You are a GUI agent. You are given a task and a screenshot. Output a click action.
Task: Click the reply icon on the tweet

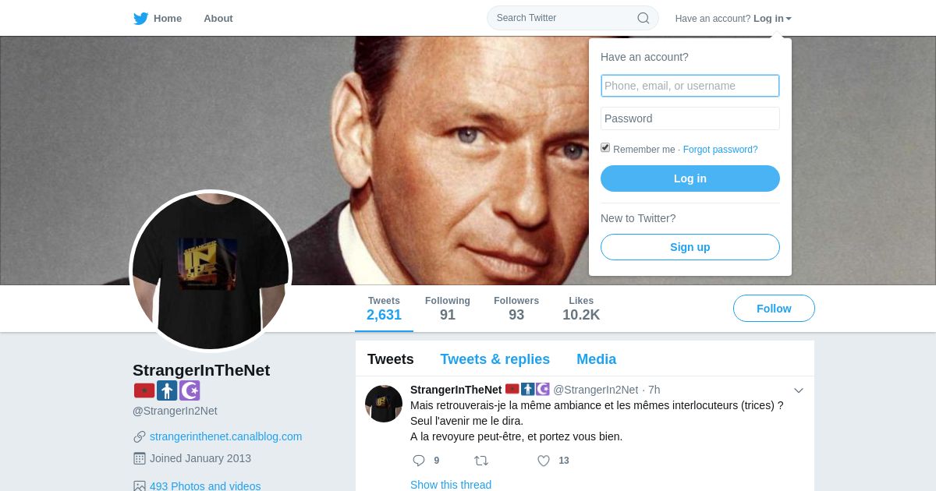(419, 461)
